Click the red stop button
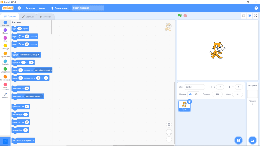Image resolution: width=260 pixels, height=146 pixels. [185, 16]
